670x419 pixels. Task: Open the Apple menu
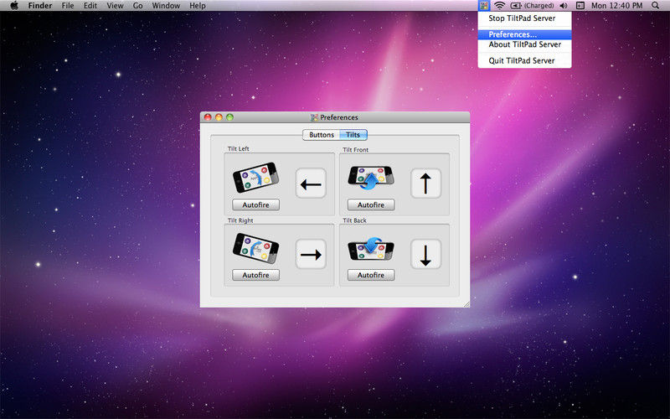pyautogui.click(x=14, y=6)
